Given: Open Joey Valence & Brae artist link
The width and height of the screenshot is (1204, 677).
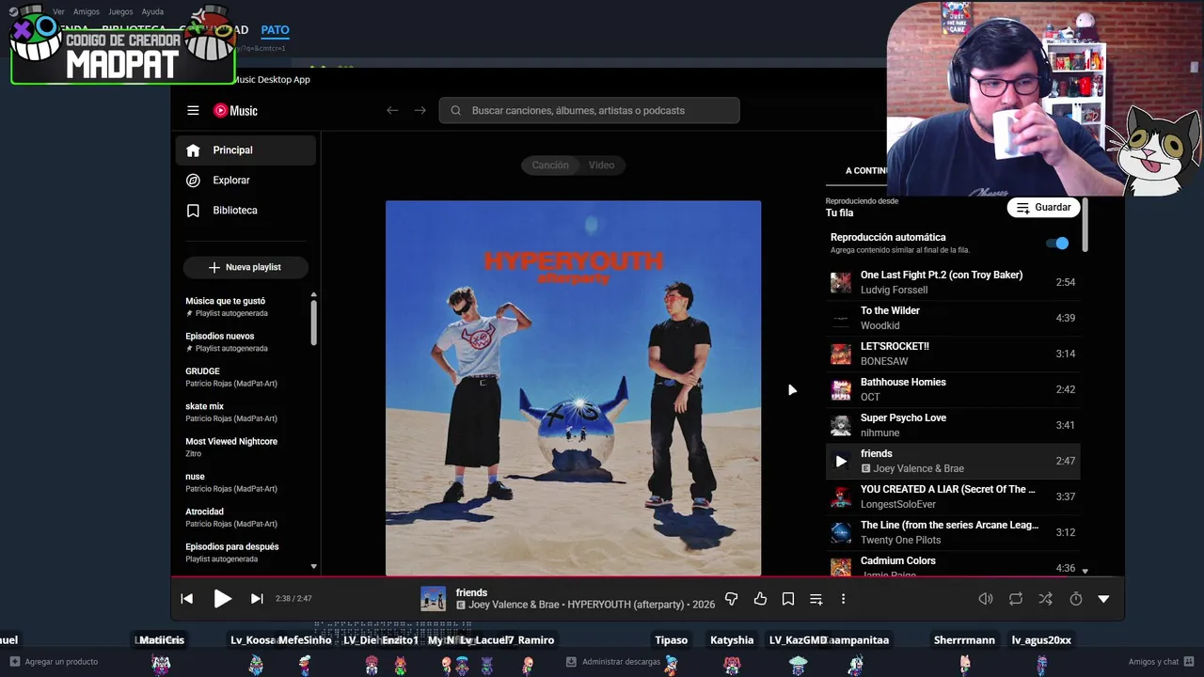Looking at the screenshot, I should pos(515,605).
